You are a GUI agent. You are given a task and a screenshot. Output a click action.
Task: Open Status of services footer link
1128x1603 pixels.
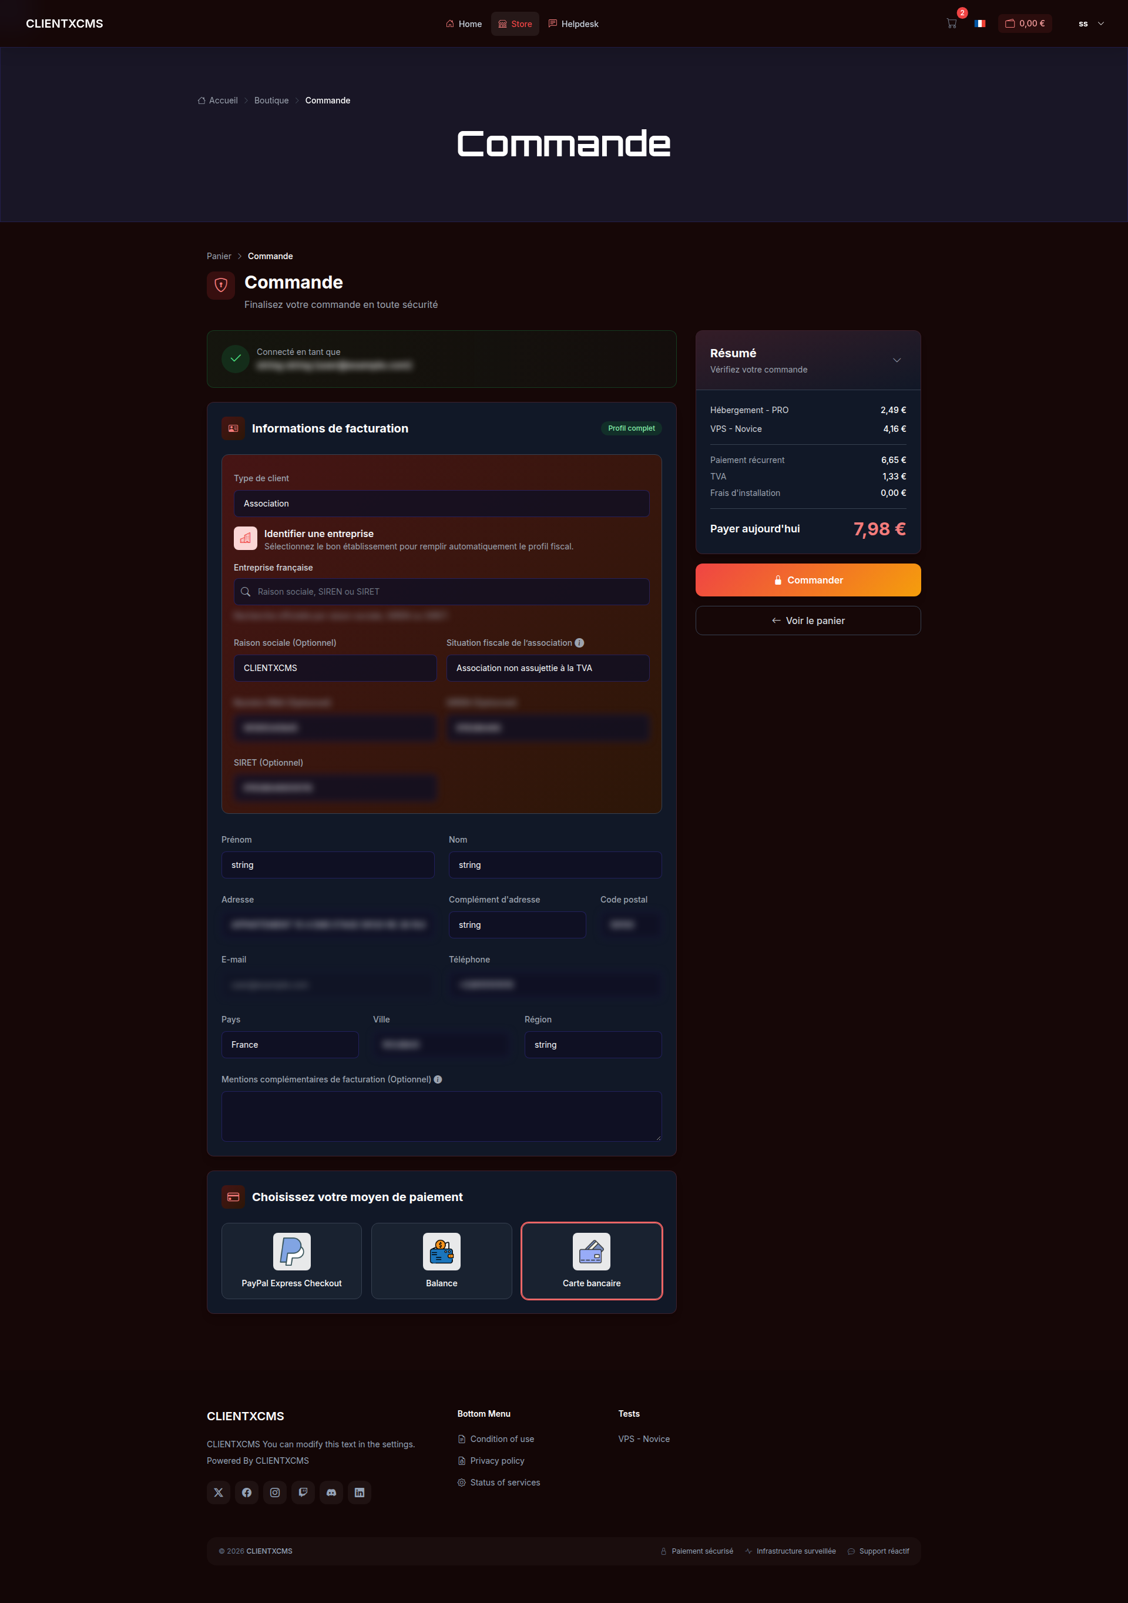tap(499, 1482)
